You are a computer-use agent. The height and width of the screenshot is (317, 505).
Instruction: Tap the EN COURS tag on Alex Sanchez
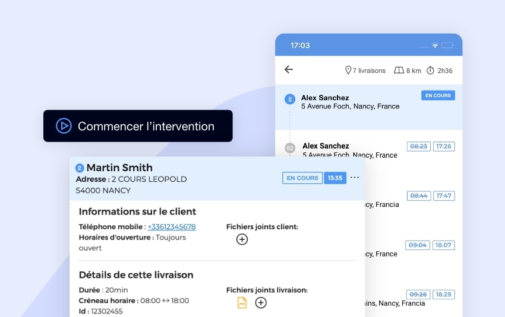[x=438, y=95]
